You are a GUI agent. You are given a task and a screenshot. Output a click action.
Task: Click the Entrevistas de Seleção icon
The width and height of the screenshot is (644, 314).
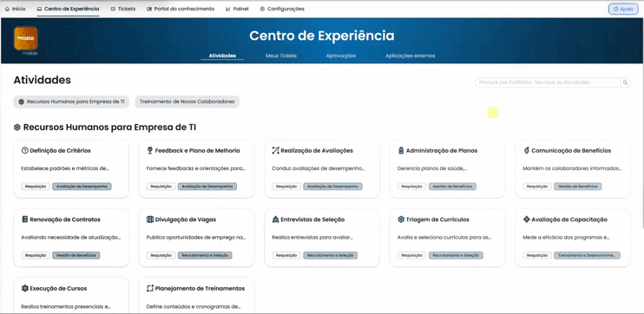(276, 219)
